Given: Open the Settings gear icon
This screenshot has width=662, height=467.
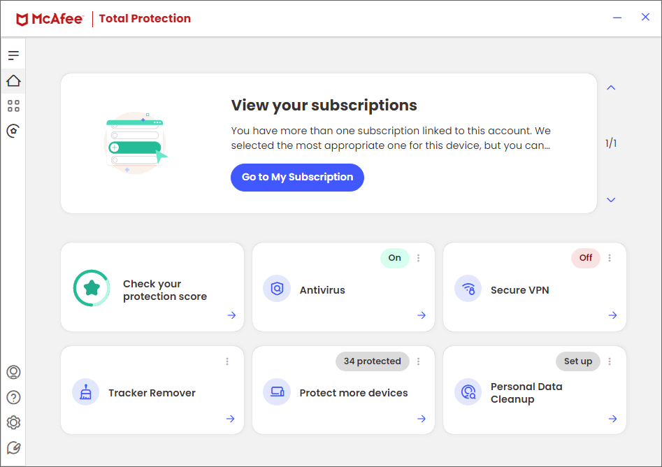Looking at the screenshot, I should (13, 422).
